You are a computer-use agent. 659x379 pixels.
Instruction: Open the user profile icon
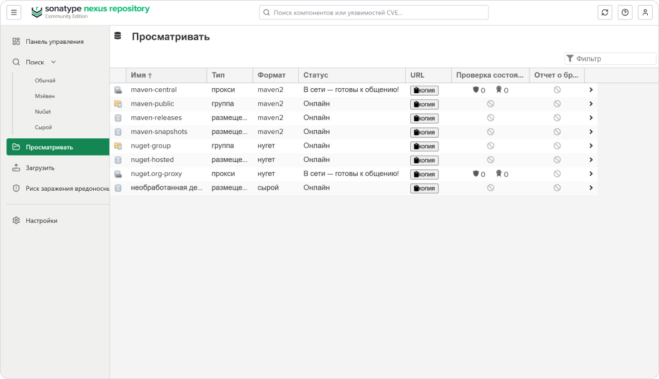point(645,13)
